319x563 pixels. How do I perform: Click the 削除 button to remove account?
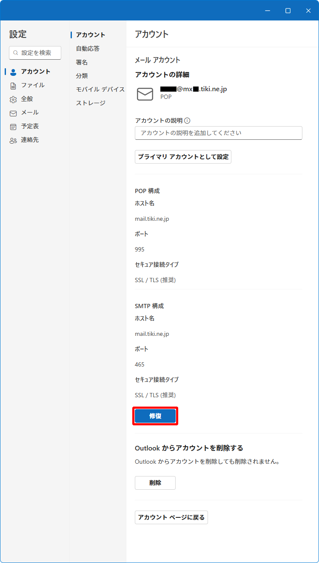click(x=155, y=483)
